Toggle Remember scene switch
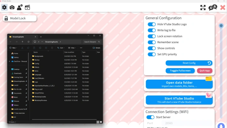227x128 pixels. (152, 42)
